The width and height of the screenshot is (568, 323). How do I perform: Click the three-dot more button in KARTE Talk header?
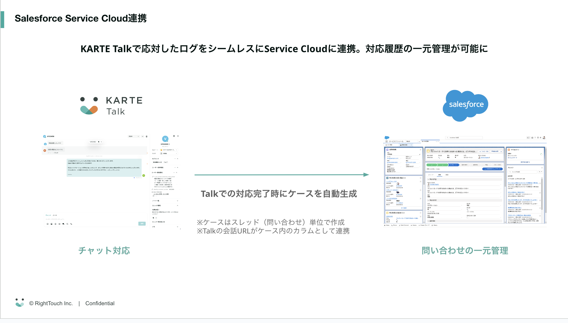coord(143,136)
